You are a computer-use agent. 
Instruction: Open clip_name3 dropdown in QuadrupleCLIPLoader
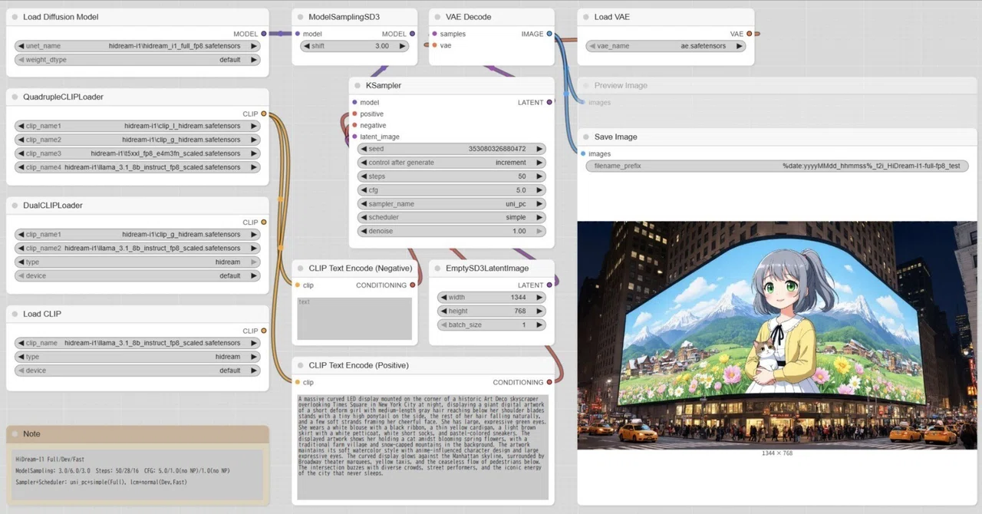point(137,153)
